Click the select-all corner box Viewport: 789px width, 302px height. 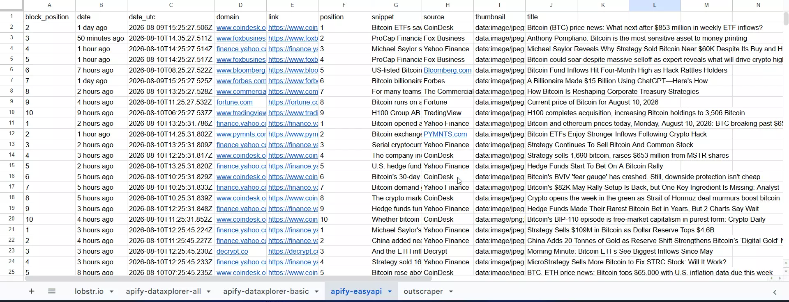12,5
